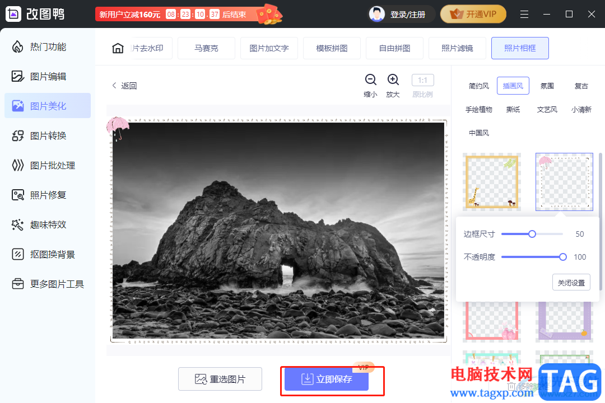Viewport: 605px width, 403px height.
Task: Select the 小清新 frame style
Action: tap(581, 110)
